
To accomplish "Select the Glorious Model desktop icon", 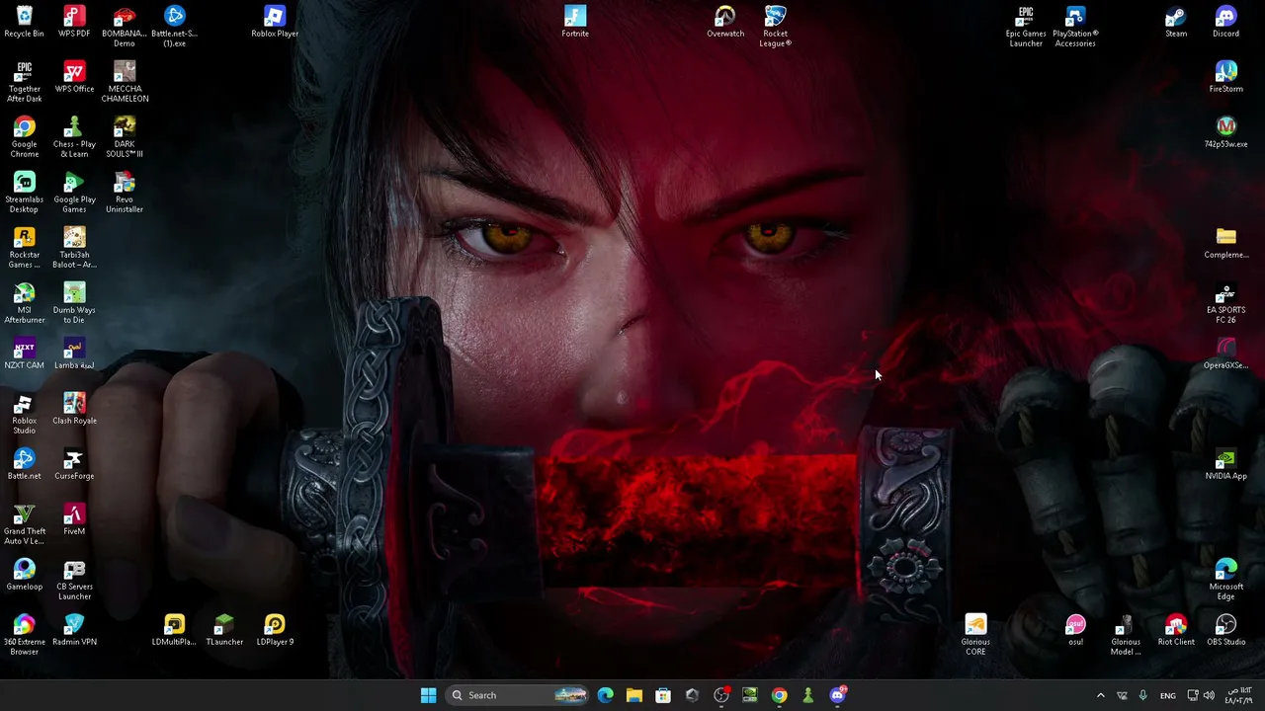I will (x=1126, y=635).
